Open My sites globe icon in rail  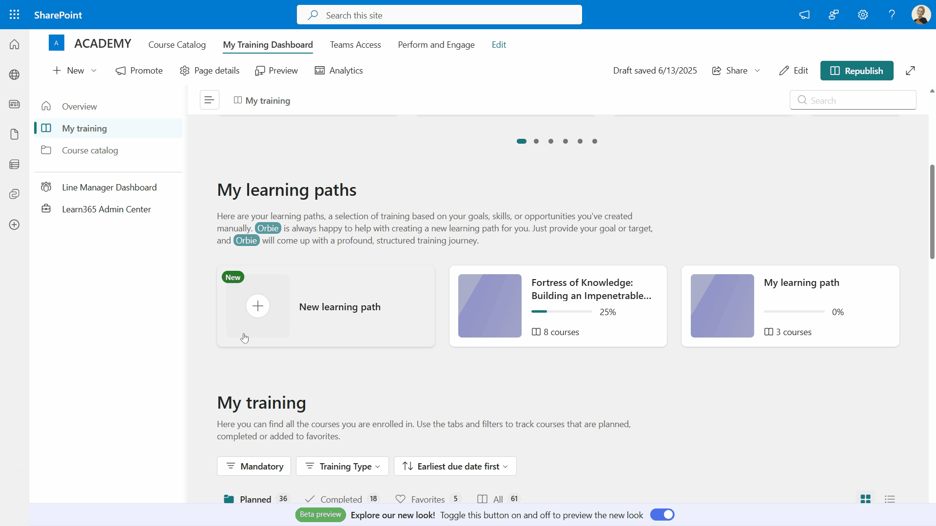[15, 75]
